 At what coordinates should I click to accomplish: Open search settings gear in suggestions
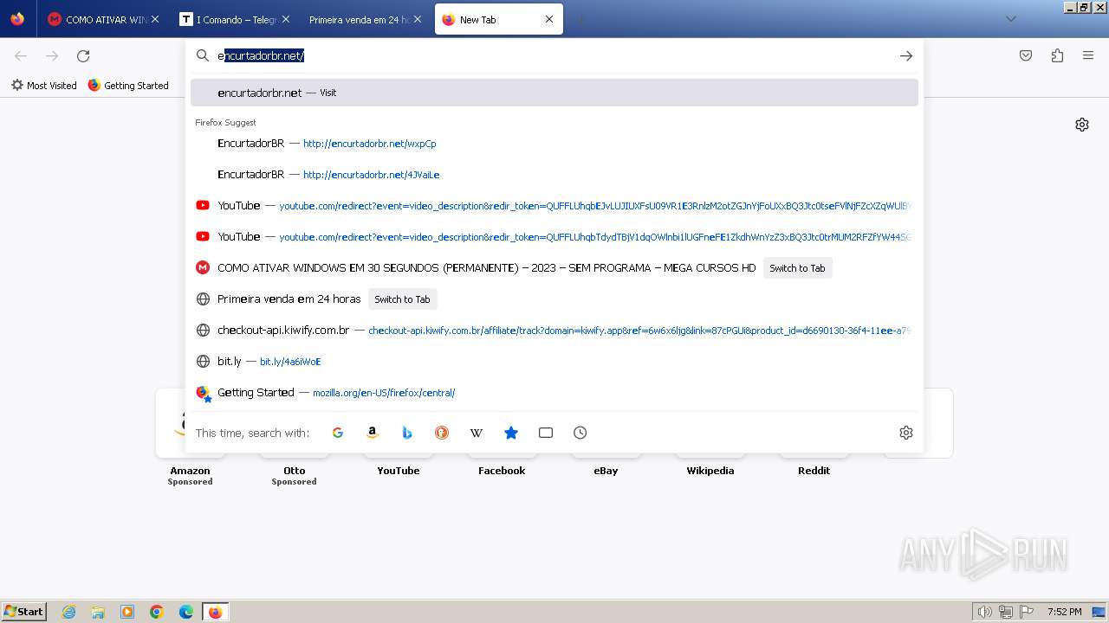point(906,433)
